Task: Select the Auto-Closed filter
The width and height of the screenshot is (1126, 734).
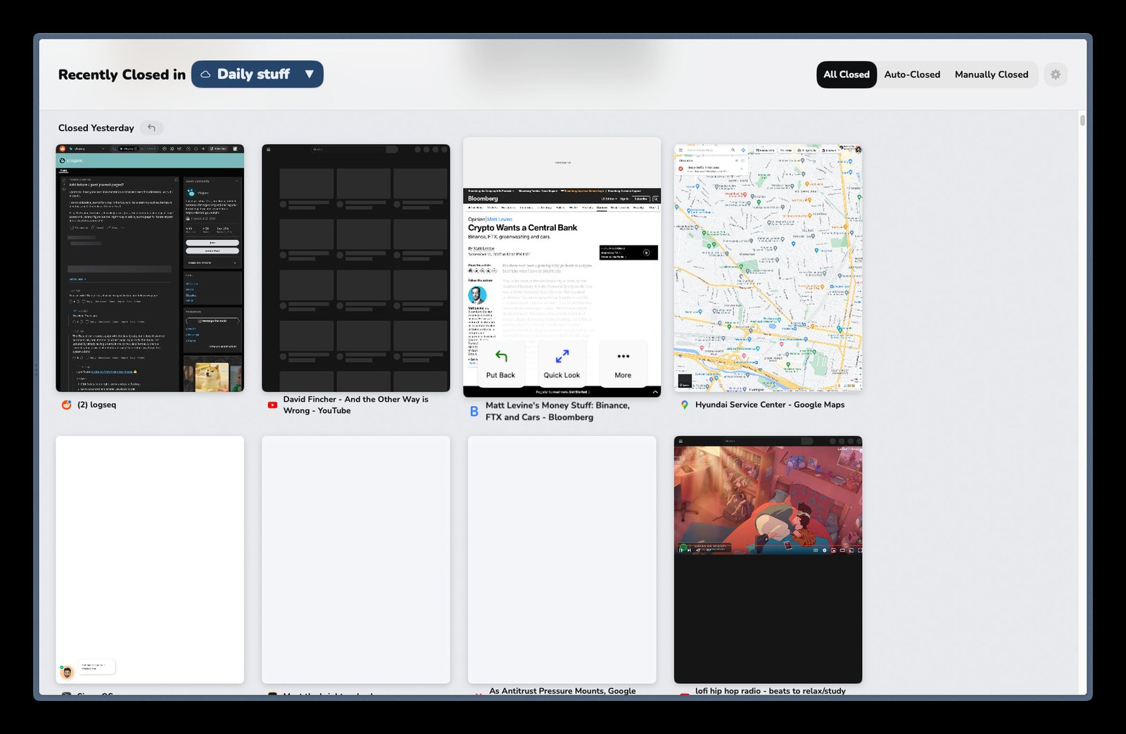Action: pos(911,75)
